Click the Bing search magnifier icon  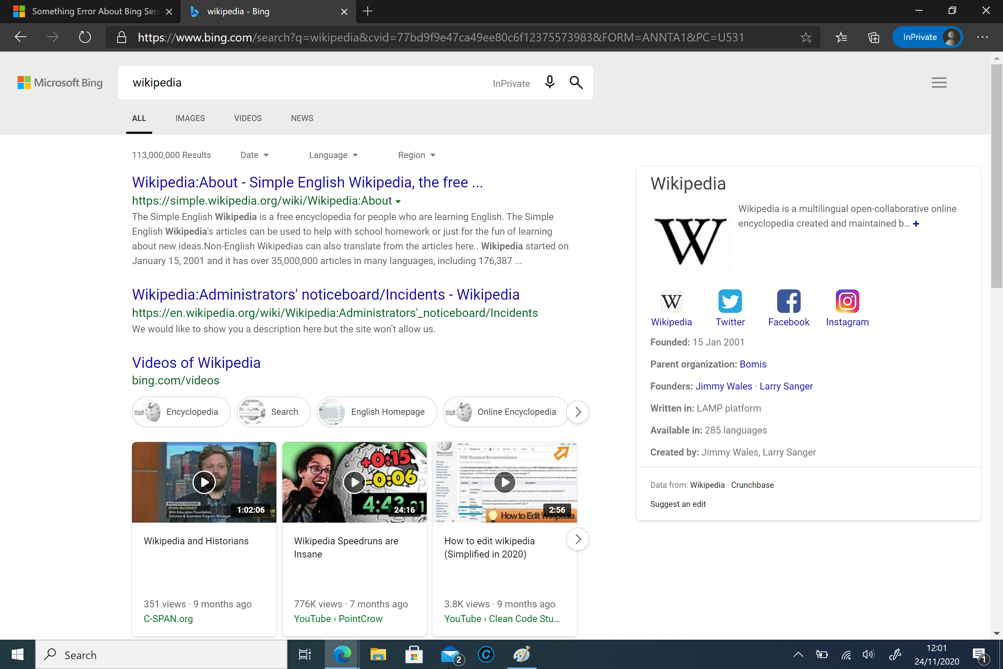coord(576,82)
